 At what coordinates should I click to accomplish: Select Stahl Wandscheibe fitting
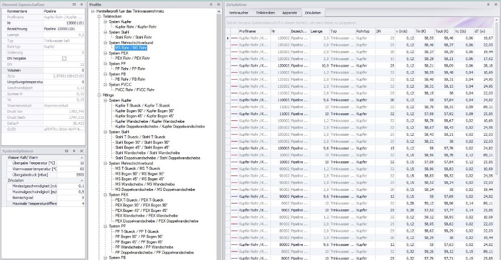click(x=147, y=153)
